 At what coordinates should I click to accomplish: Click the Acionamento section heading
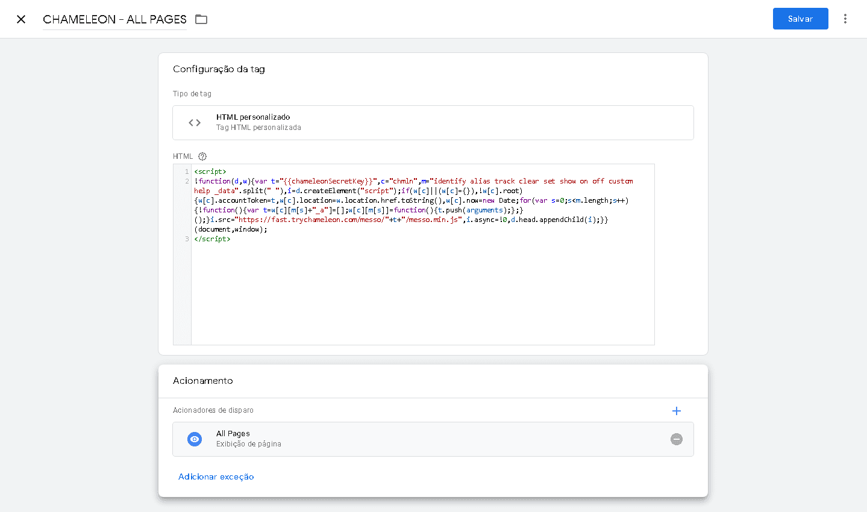click(x=202, y=381)
